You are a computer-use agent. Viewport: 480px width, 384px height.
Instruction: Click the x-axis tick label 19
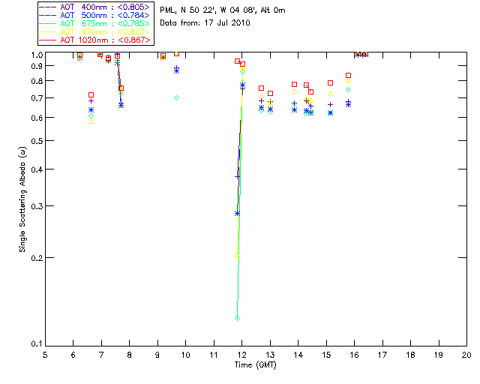(x=439, y=355)
